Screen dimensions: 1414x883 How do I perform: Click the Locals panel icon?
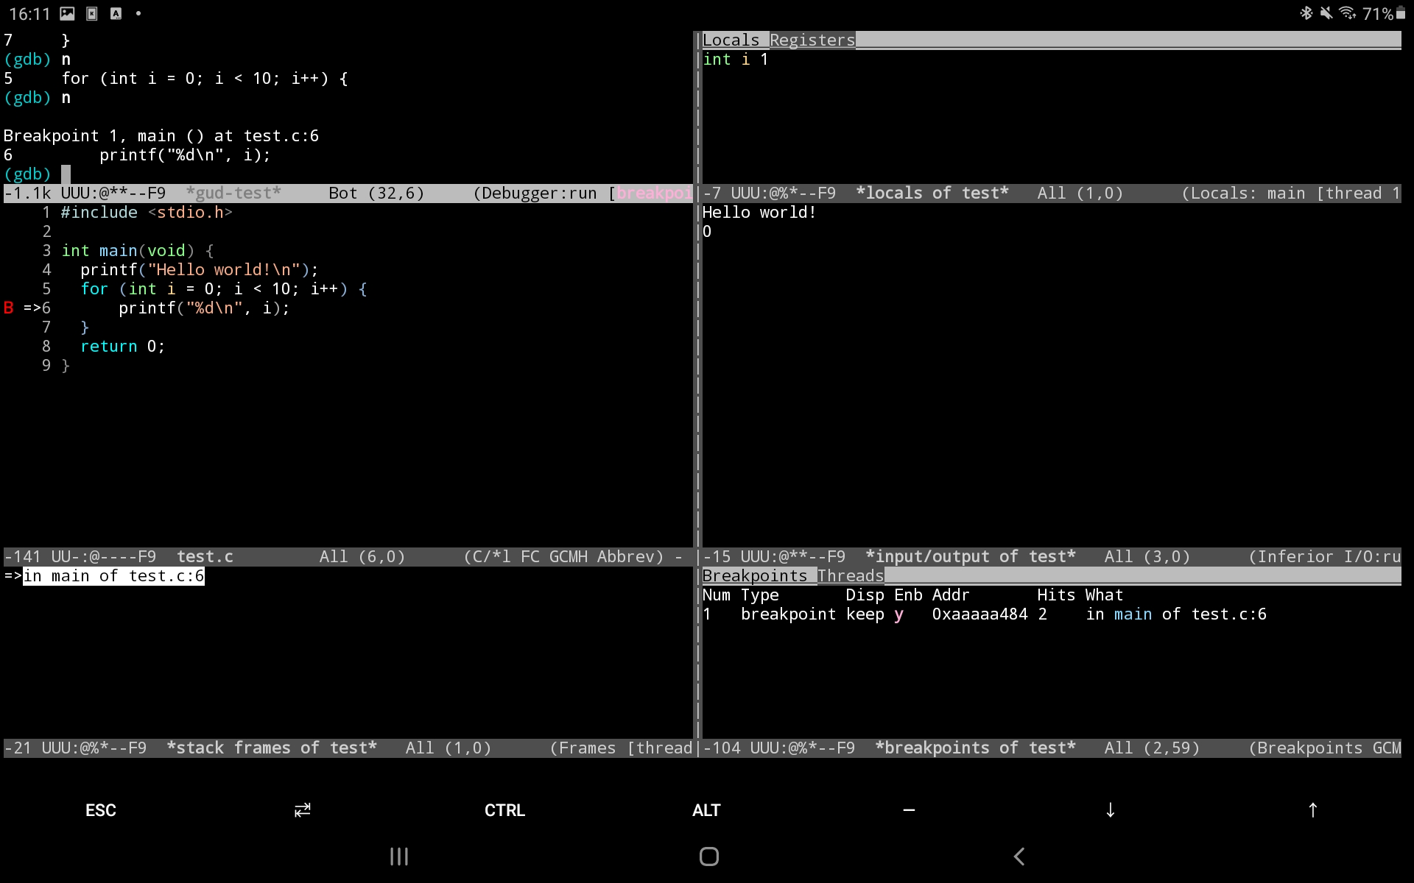click(731, 40)
